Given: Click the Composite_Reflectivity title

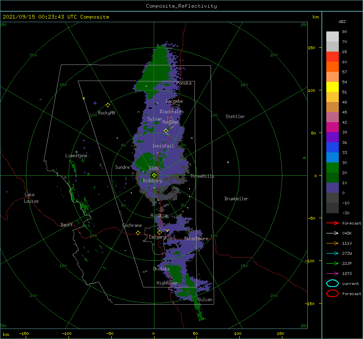Looking at the screenshot, I should [181, 6].
